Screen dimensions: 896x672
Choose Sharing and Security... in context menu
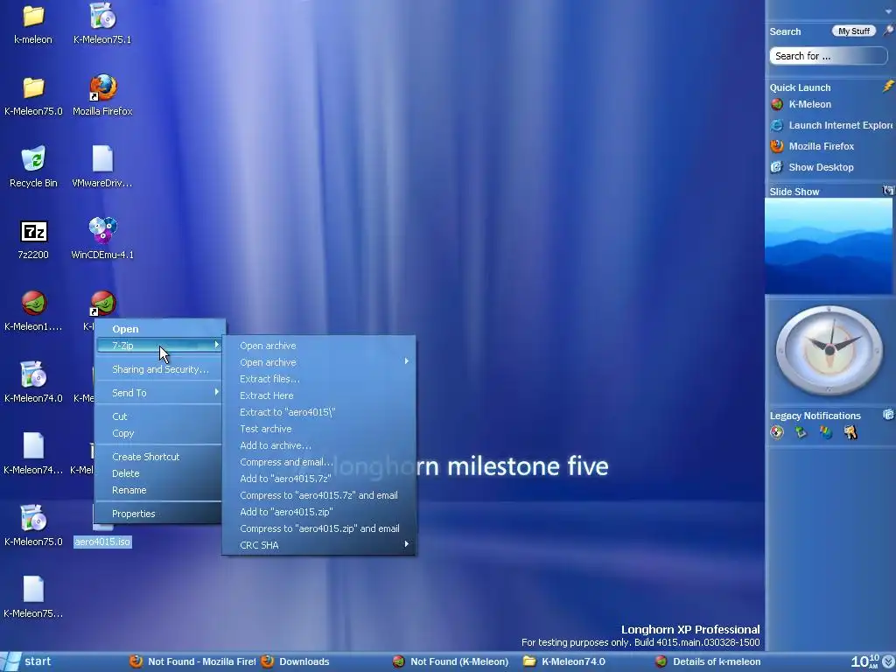point(160,369)
